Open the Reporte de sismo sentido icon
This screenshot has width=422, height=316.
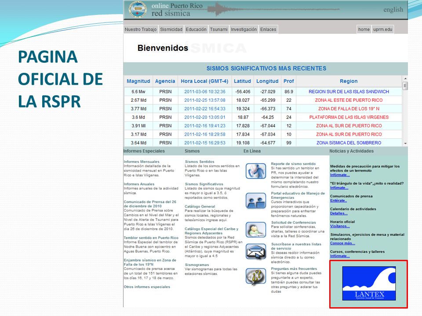point(256,171)
